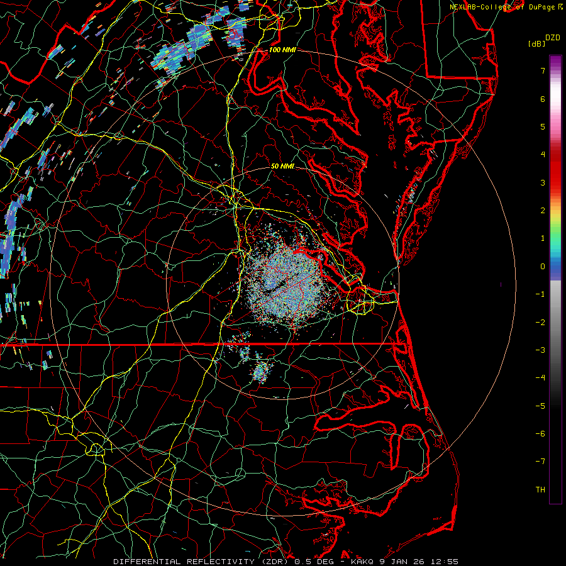Click the positive "2" scale tick label
The image size is (566, 566).
543,211
